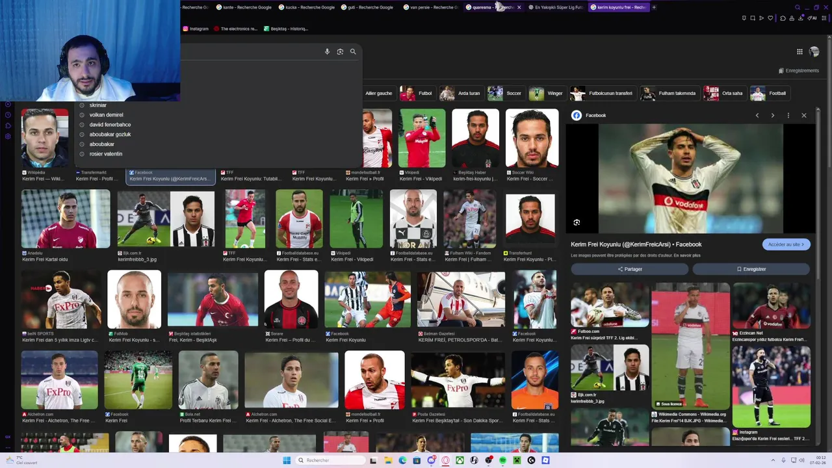Switch to the van persie search tab

coord(430,7)
